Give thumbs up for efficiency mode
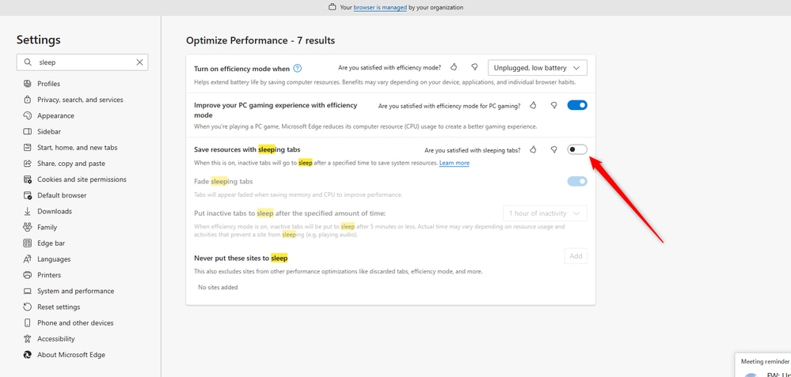The image size is (791, 377). (x=454, y=67)
